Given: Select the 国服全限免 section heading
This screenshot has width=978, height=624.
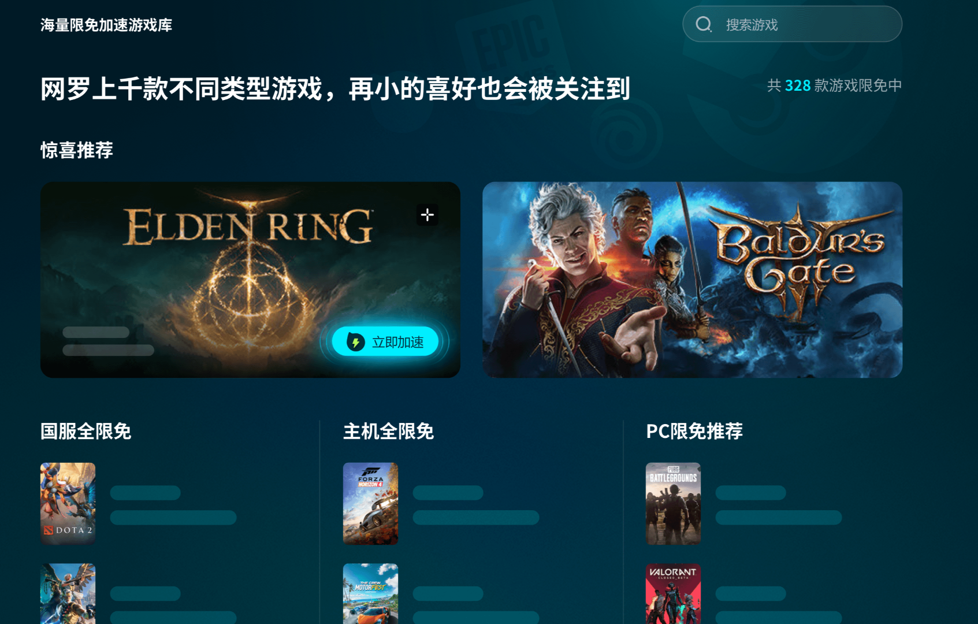Looking at the screenshot, I should (x=86, y=431).
